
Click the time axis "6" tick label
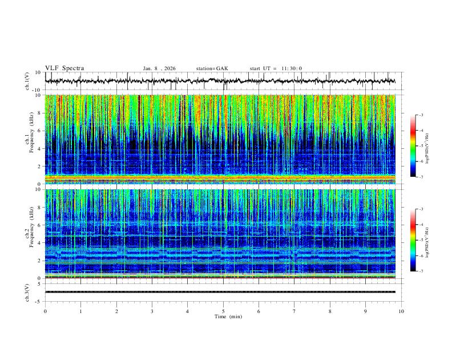point(259,311)
